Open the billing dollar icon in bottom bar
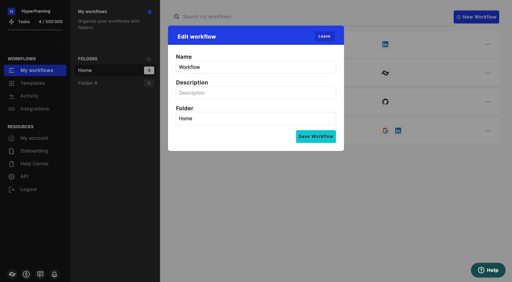 [26, 274]
